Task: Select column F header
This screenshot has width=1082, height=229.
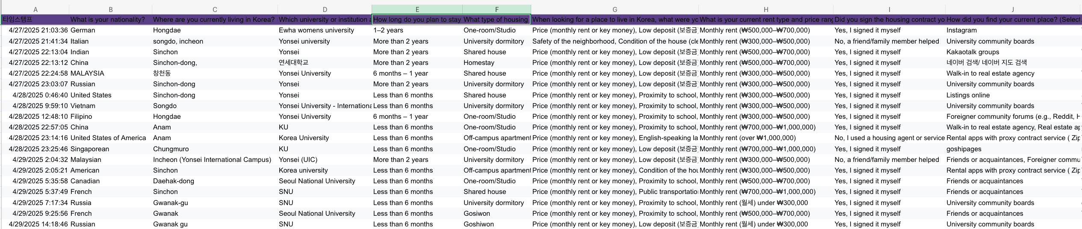Action: tap(497, 9)
